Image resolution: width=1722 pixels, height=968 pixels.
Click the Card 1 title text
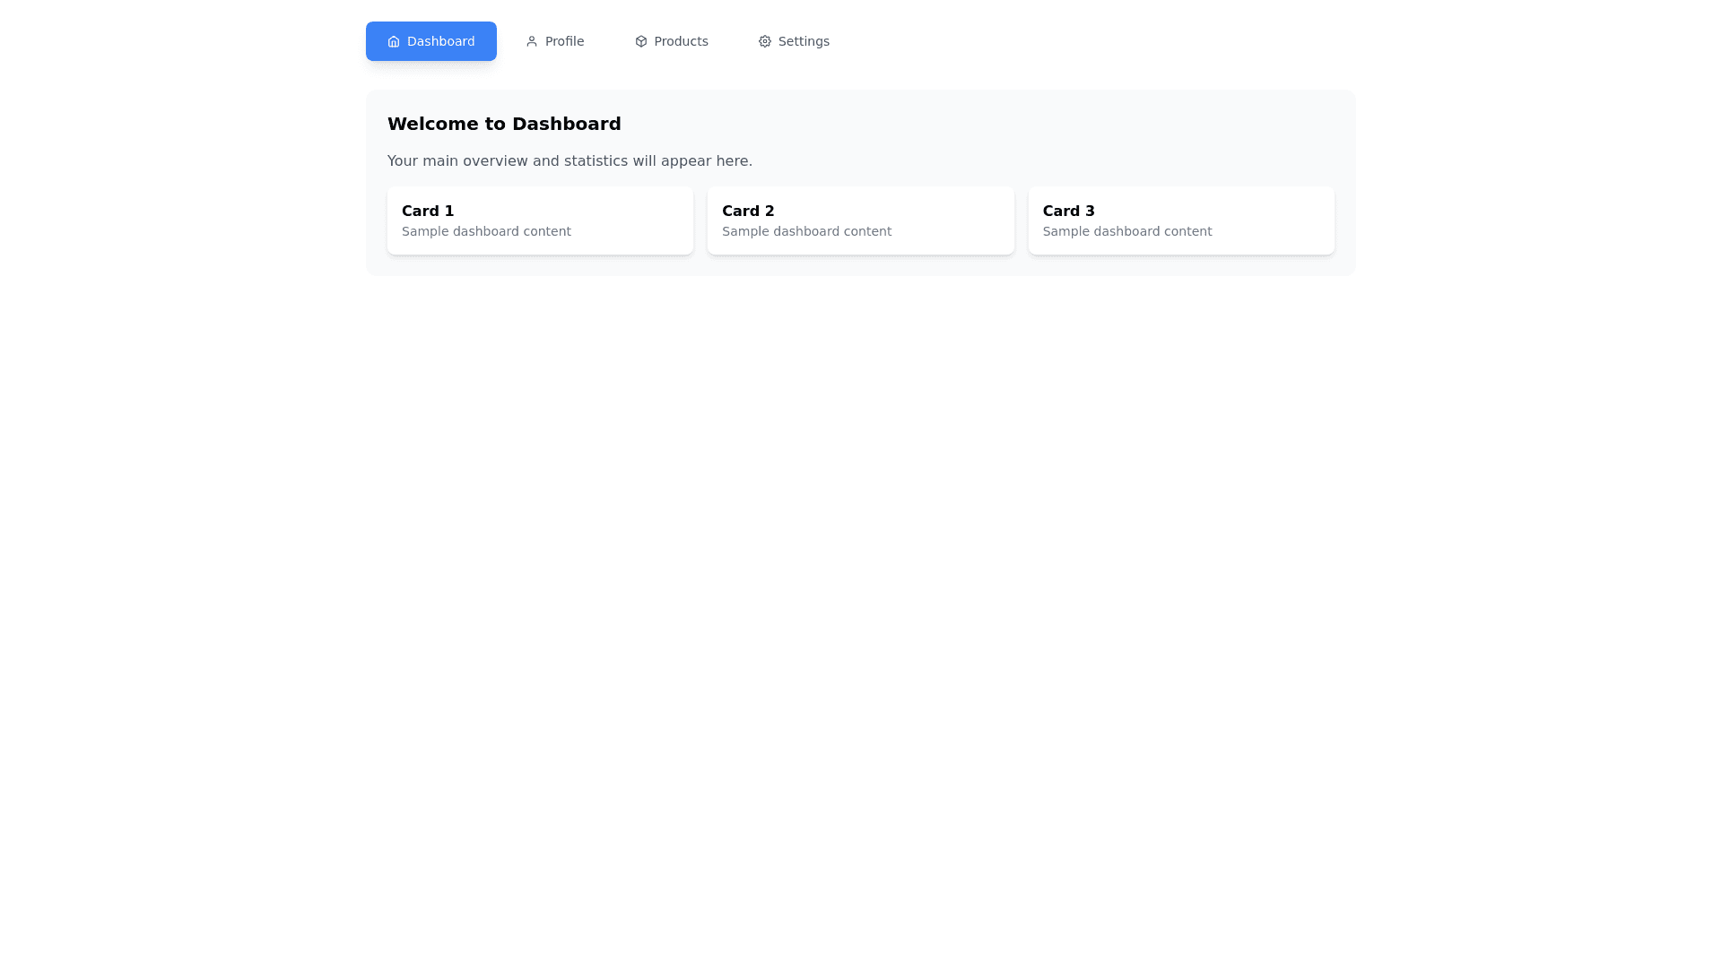pyautogui.click(x=427, y=211)
